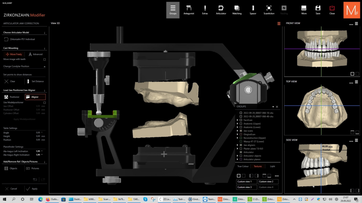Screen dimensions: 362x203
Task: Open Side View three-dots options
Action: [x=351, y=141]
